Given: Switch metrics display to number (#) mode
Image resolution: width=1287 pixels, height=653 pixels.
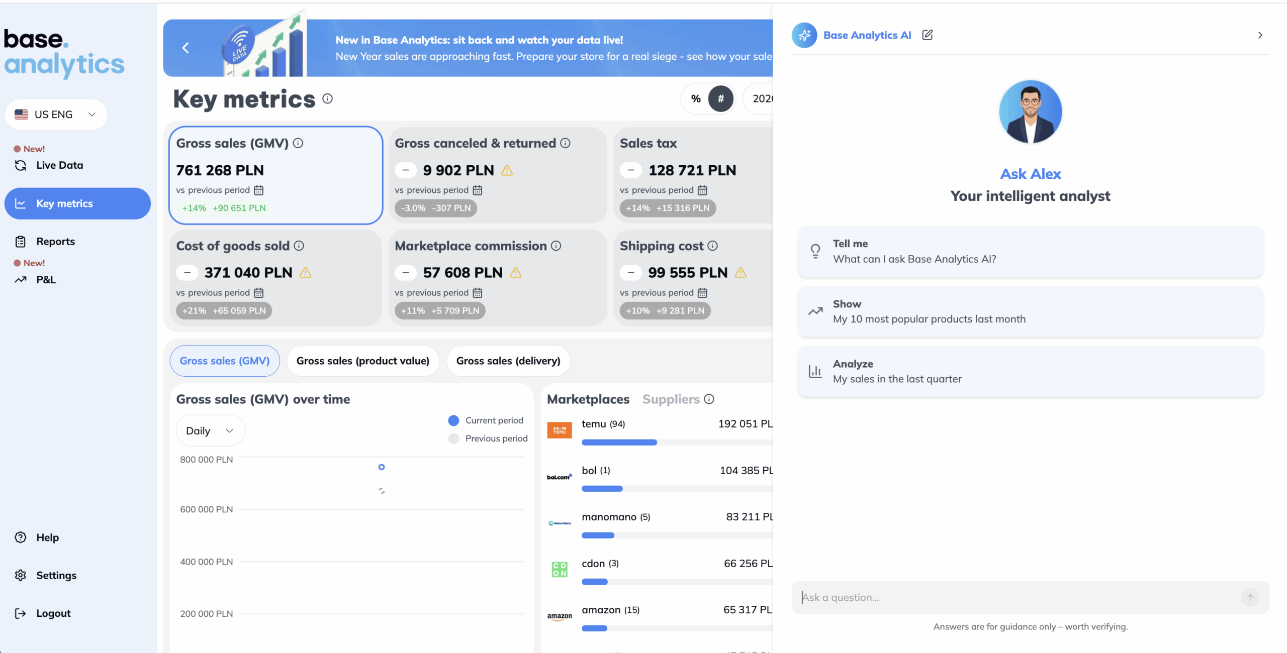Looking at the screenshot, I should [720, 98].
